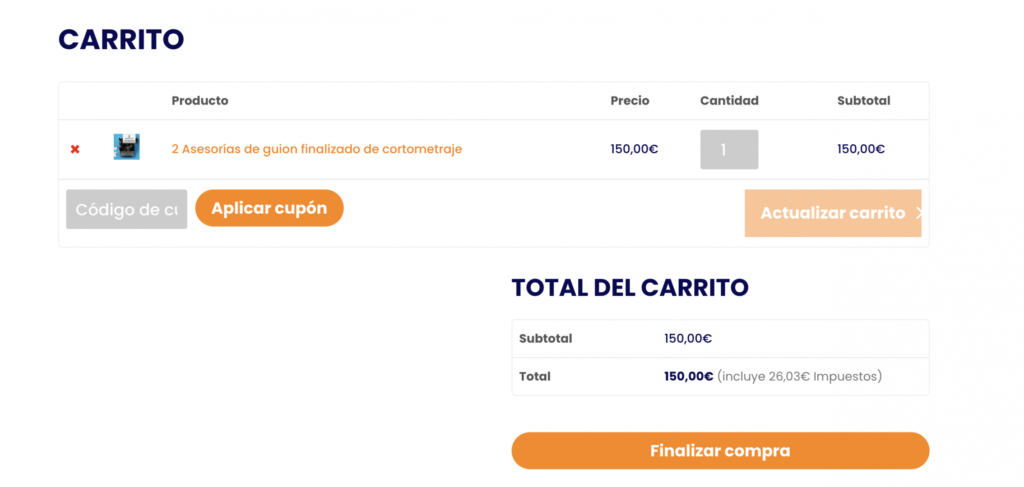The width and height of the screenshot is (1024, 487).
Task: Click the Actualizar carrito button
Action: [x=833, y=213]
